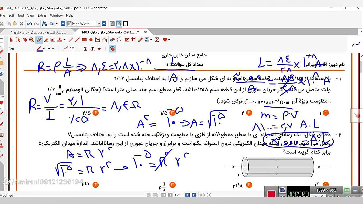Choose the Line drawing tool

(x=71, y=40)
